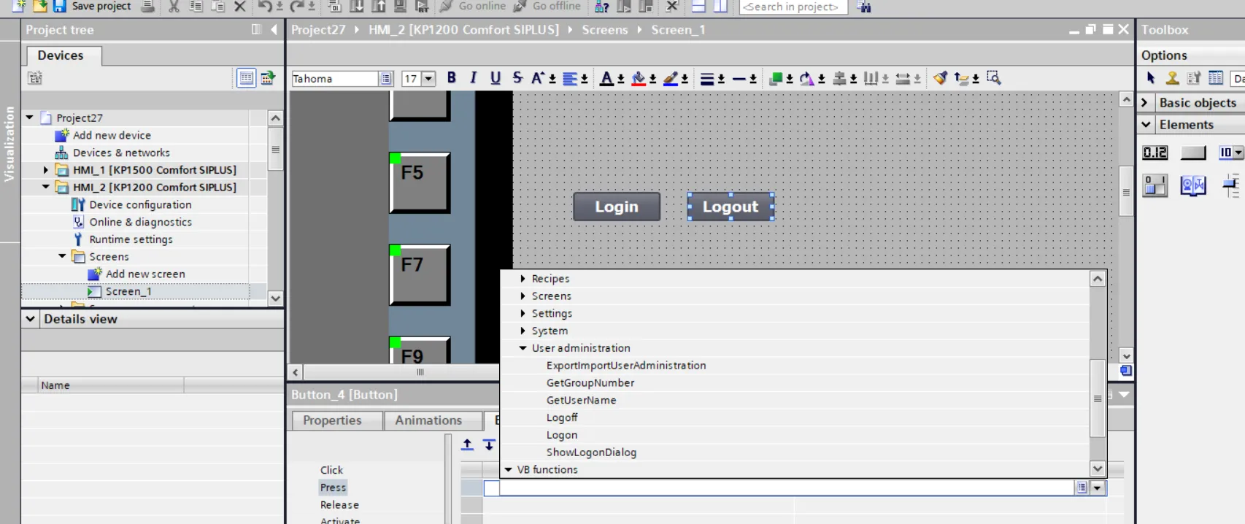Click binoculars search icon beside search box
Screen dimensions: 1245x524
(864, 7)
